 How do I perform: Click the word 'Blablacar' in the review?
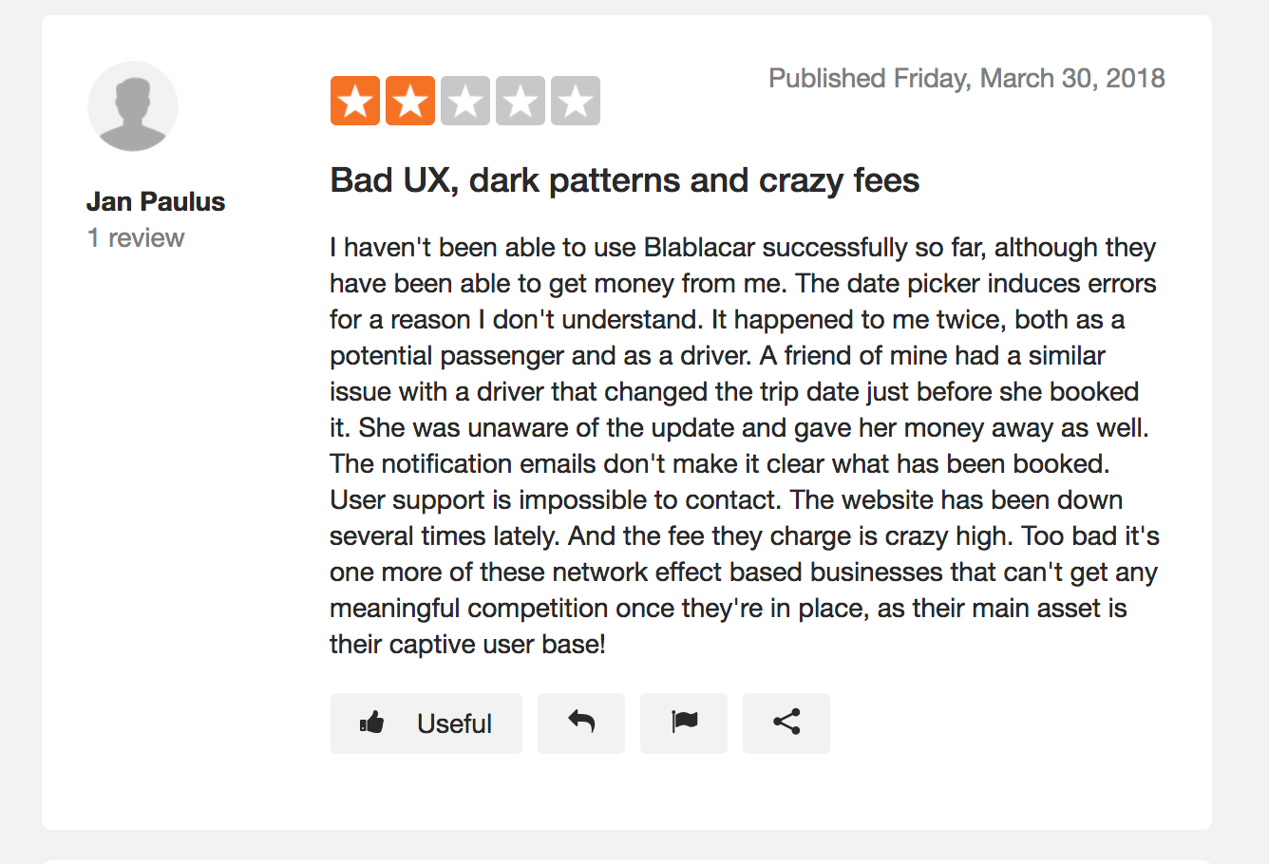pos(699,248)
